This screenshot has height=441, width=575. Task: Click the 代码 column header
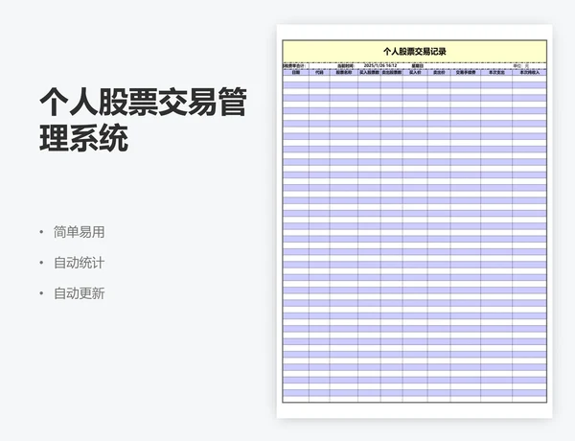[x=319, y=73]
